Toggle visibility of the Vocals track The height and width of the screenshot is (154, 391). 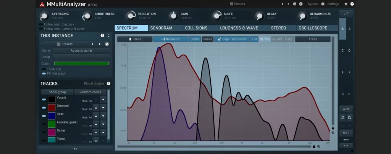(x=44, y=99)
